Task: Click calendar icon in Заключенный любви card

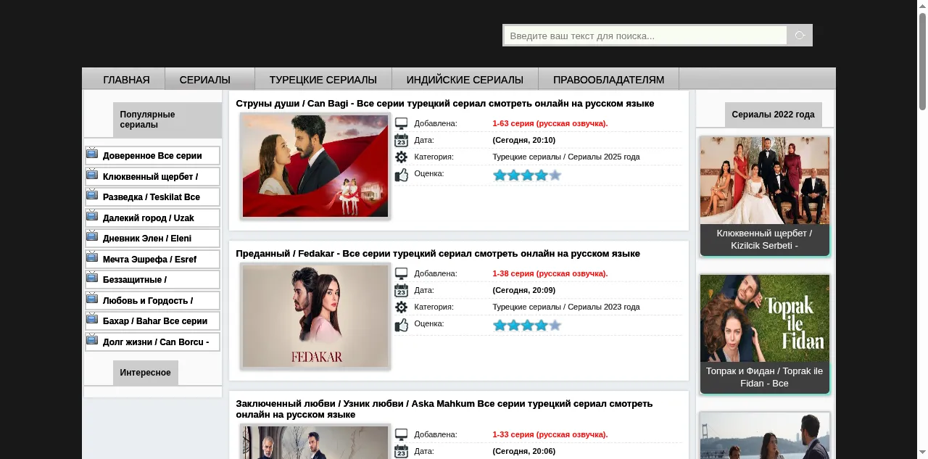Action: coord(401,452)
